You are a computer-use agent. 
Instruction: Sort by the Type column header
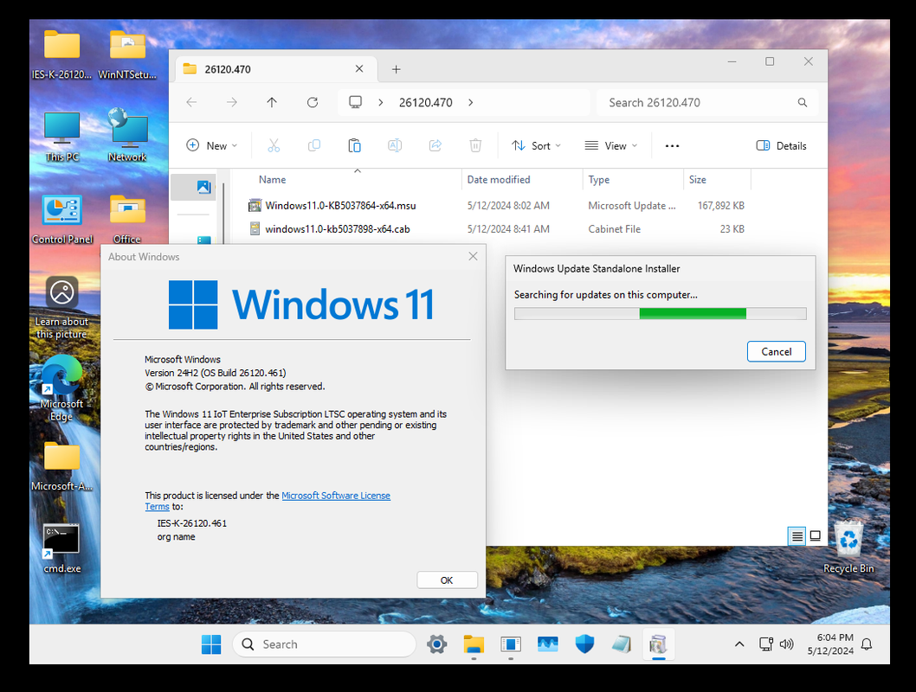click(x=633, y=180)
